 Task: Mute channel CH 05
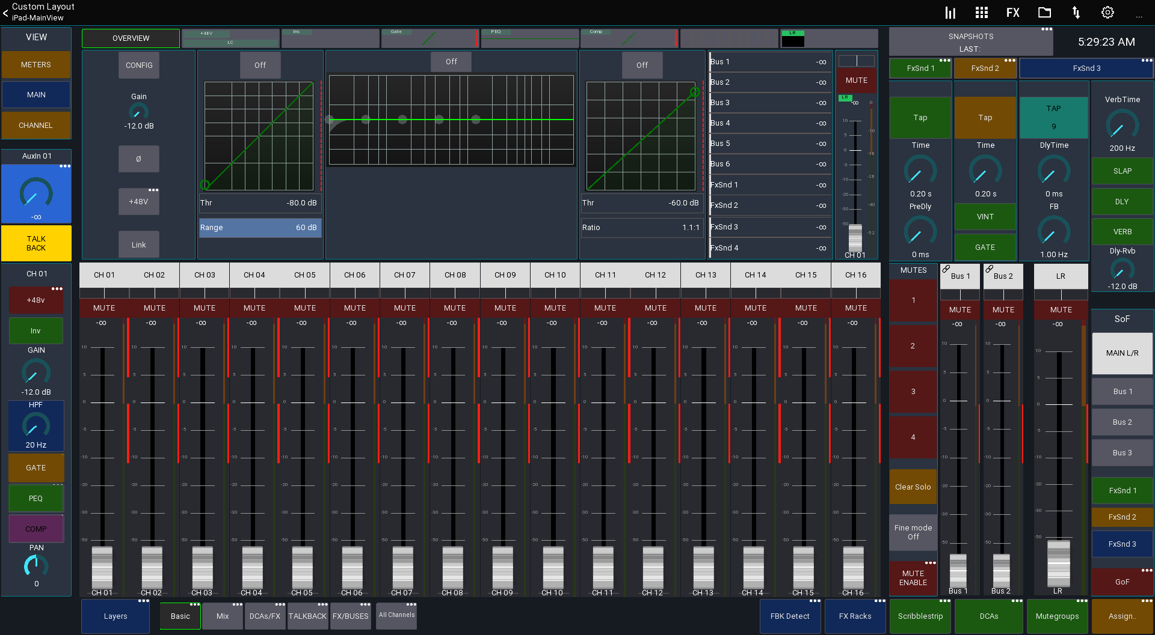pyautogui.click(x=304, y=307)
